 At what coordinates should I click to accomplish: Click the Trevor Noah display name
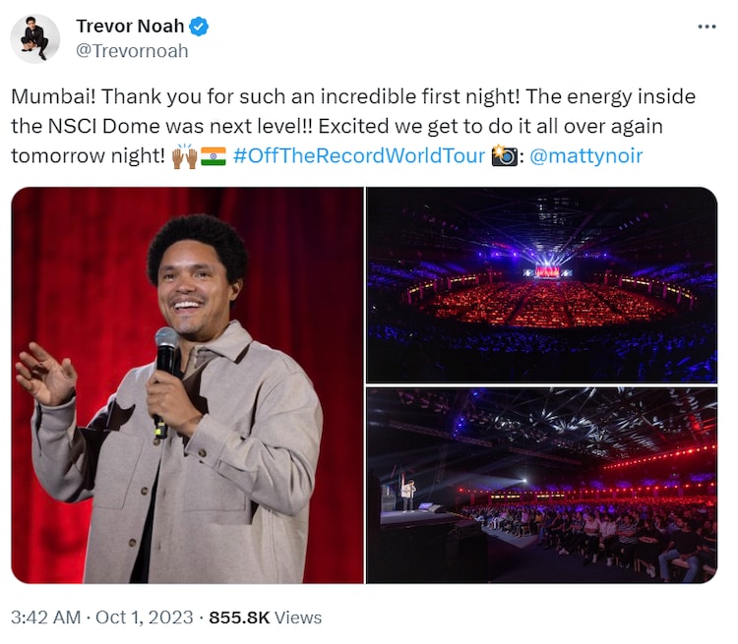tap(129, 27)
